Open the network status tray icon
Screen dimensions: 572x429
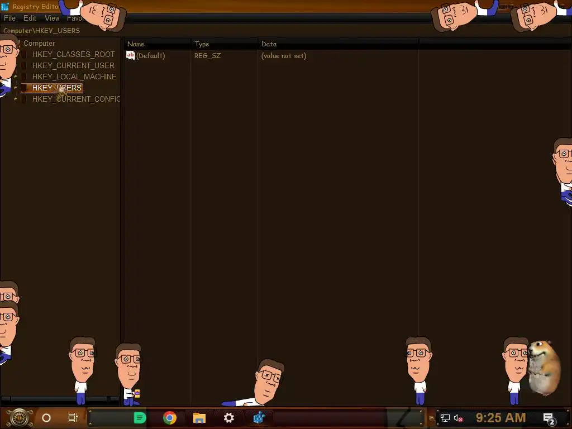point(445,418)
